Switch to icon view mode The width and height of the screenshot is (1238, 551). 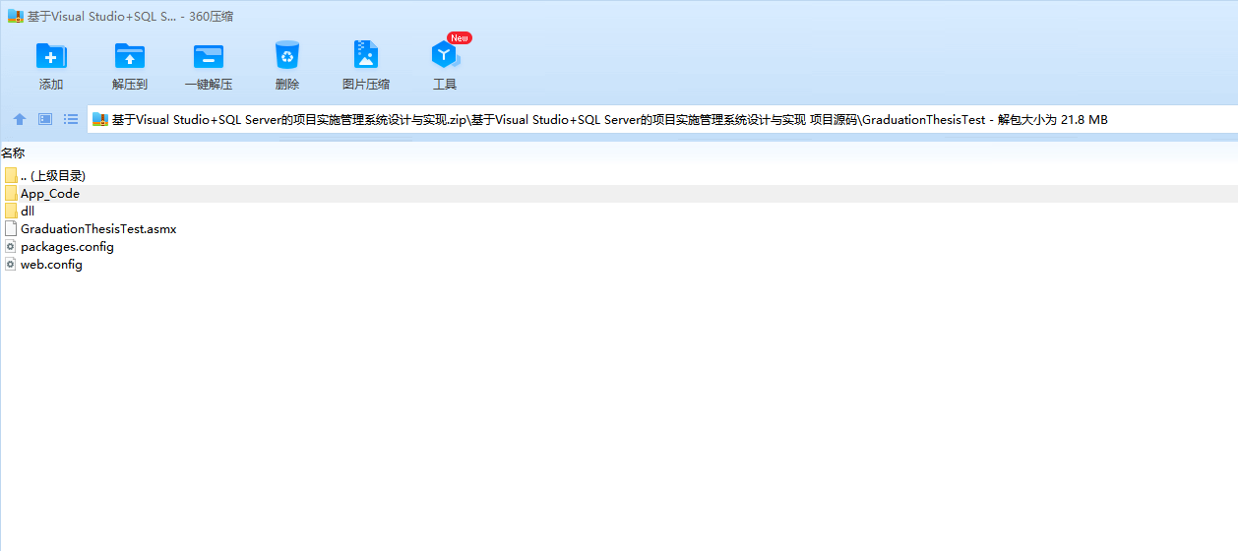tap(45, 119)
